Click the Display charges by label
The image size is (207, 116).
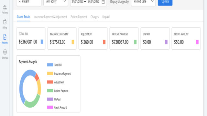(119, 2)
